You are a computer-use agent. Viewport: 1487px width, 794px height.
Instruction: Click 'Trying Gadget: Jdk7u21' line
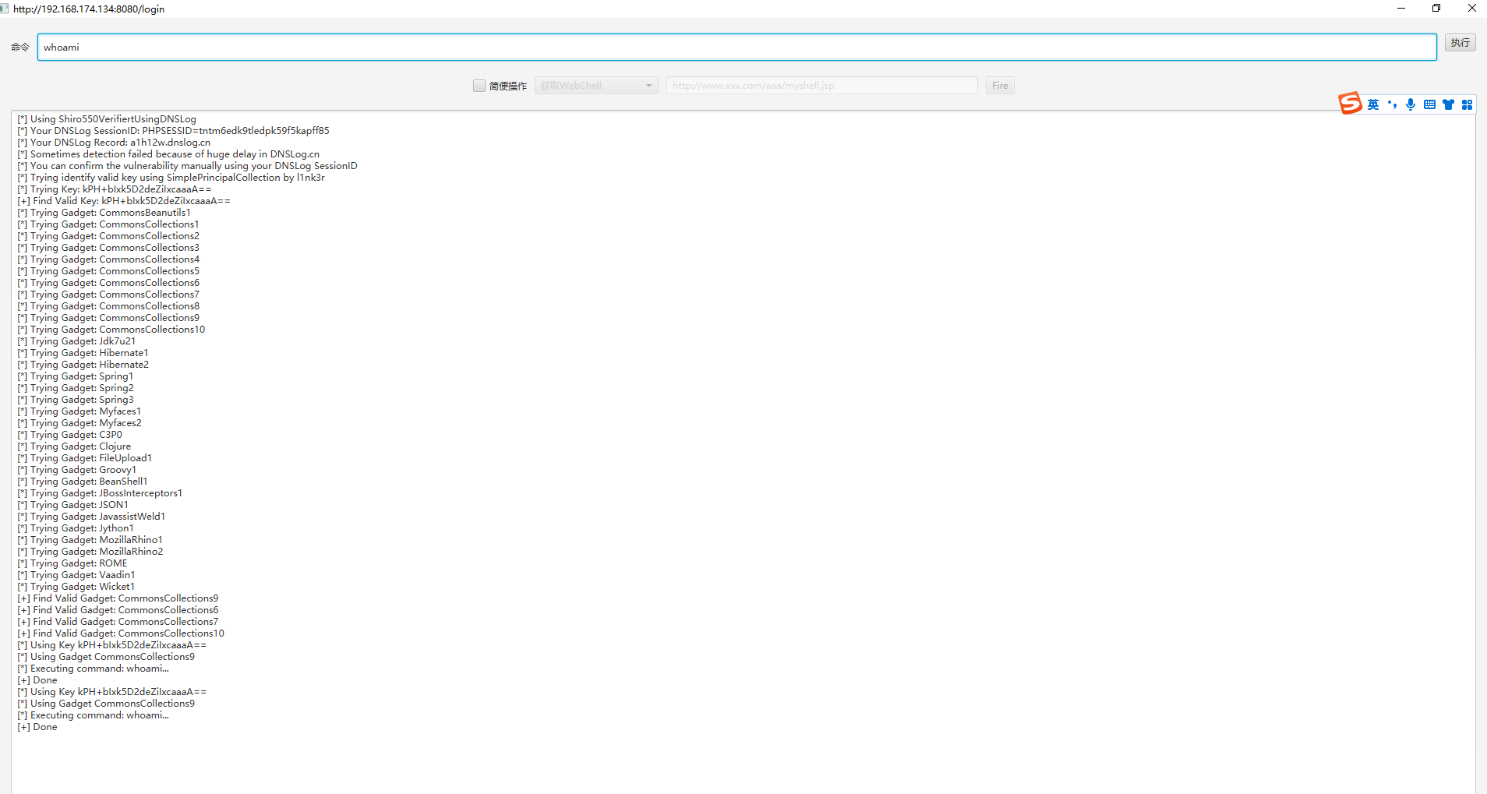76,341
